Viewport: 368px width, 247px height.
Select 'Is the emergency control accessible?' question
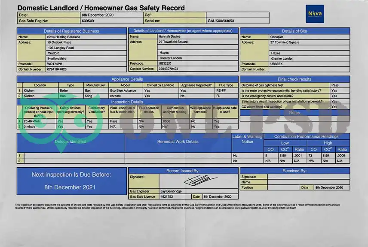coord(267,96)
